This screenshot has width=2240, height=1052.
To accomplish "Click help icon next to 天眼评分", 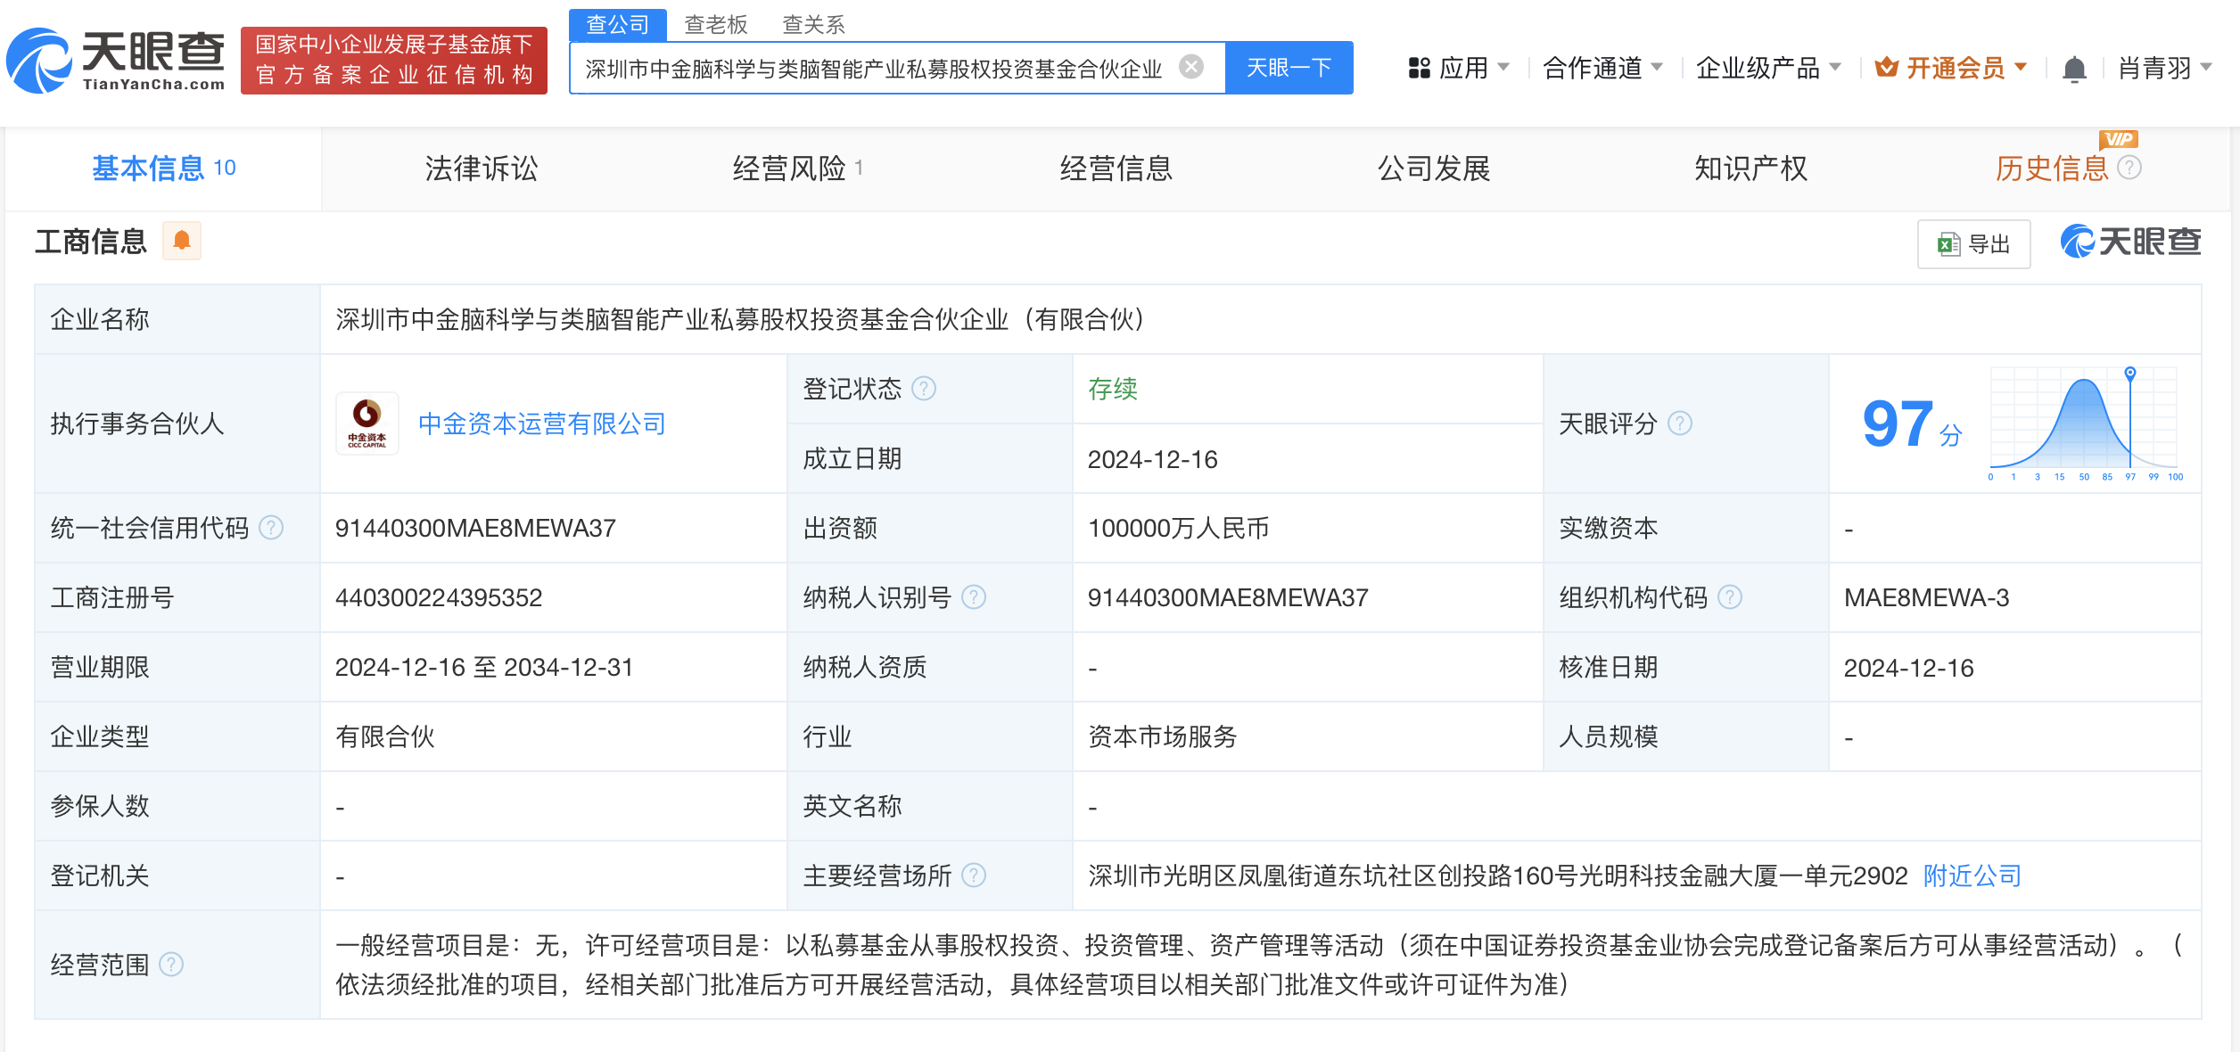I will 1680,423.
